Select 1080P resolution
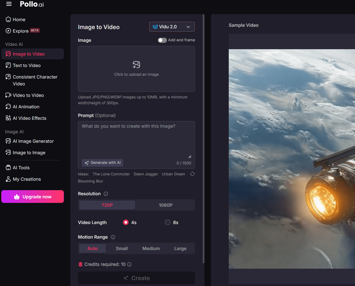The height and width of the screenshot is (286, 355). (x=165, y=205)
